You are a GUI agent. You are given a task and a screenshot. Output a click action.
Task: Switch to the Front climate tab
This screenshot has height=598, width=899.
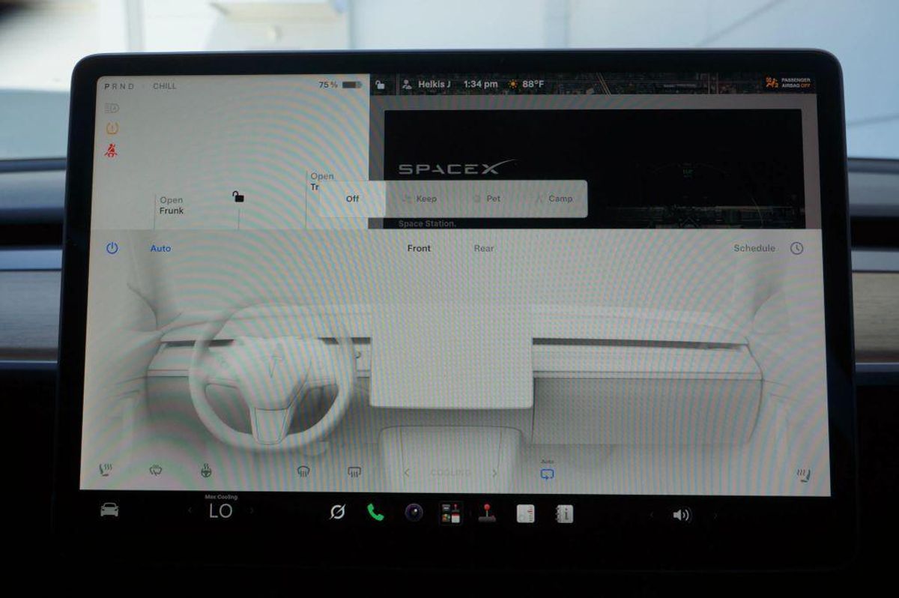[x=419, y=248]
